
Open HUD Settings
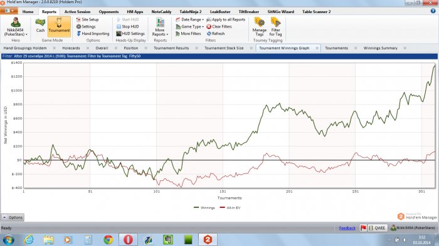pyautogui.click(x=130, y=34)
